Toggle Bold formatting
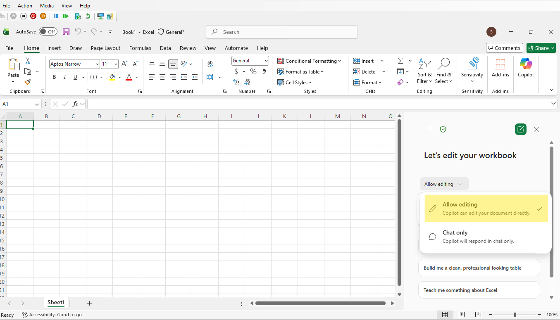The height and width of the screenshot is (320, 560). point(54,77)
